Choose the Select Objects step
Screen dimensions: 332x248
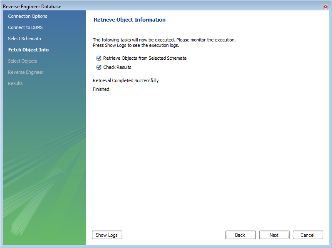[22, 61]
